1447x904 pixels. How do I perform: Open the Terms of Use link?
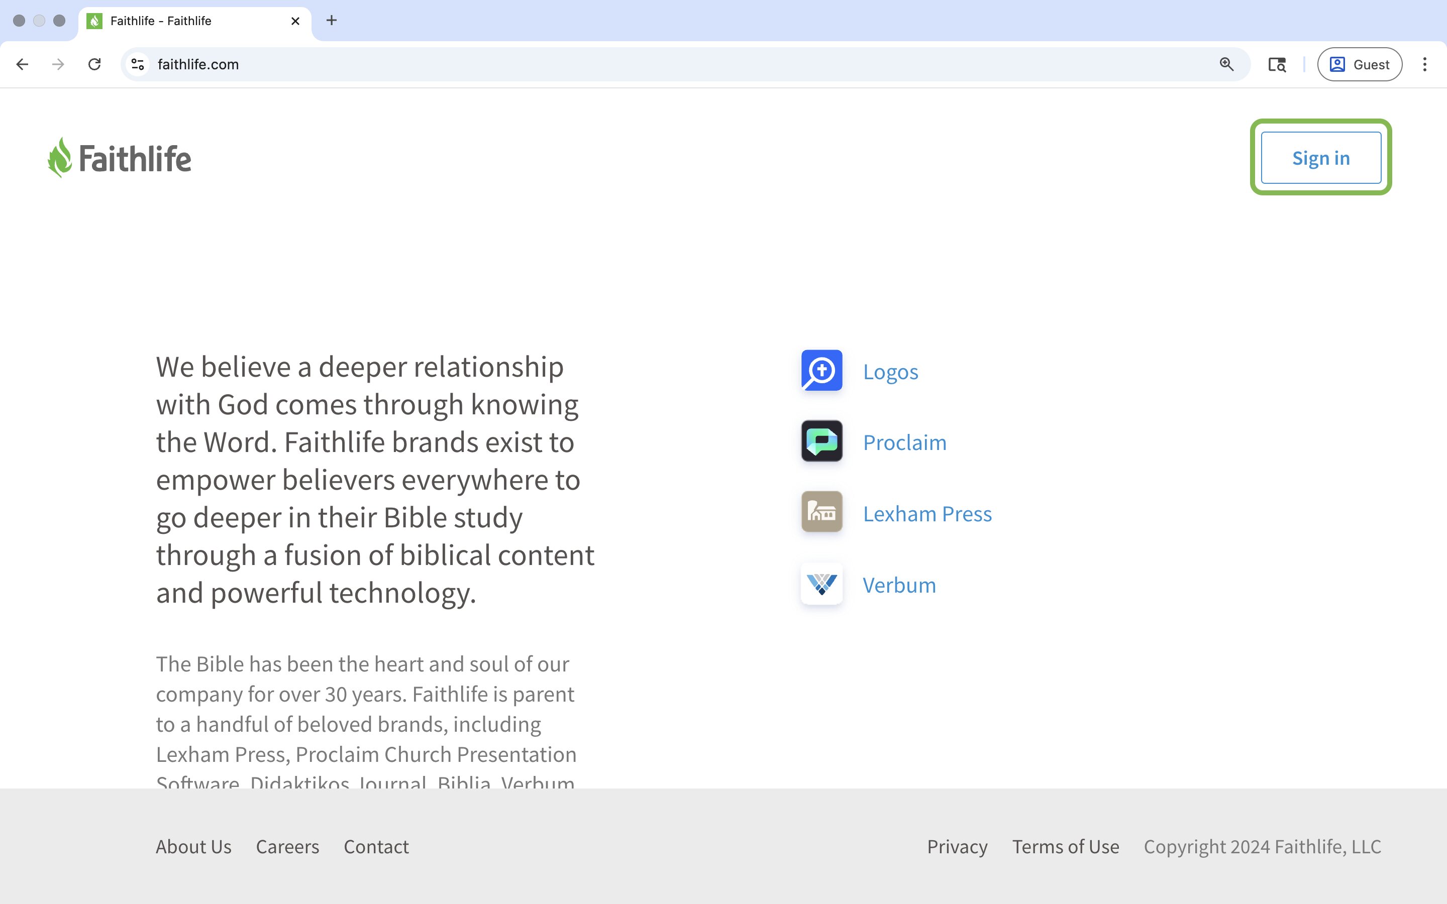click(1066, 847)
